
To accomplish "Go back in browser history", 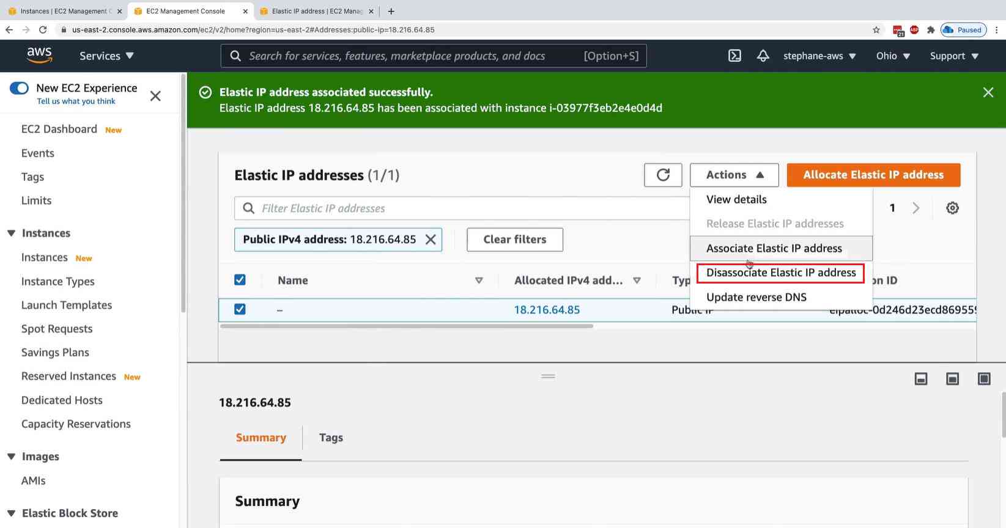I will (9, 29).
